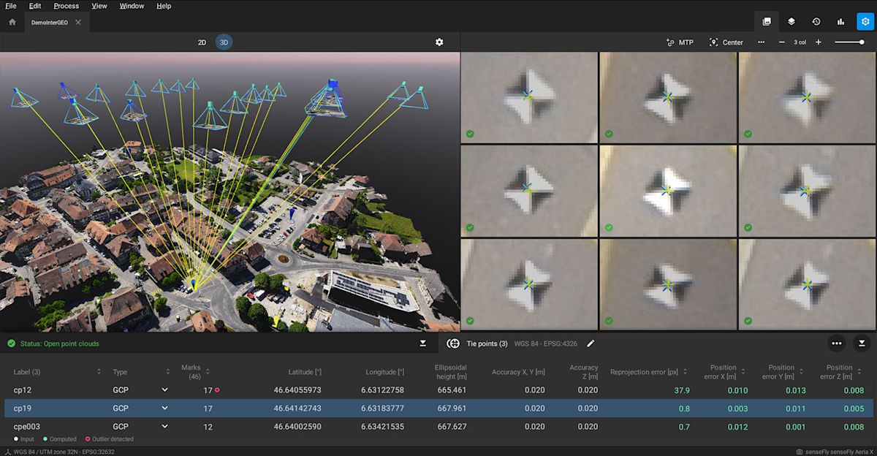Increase columns with the plus button

point(819,42)
